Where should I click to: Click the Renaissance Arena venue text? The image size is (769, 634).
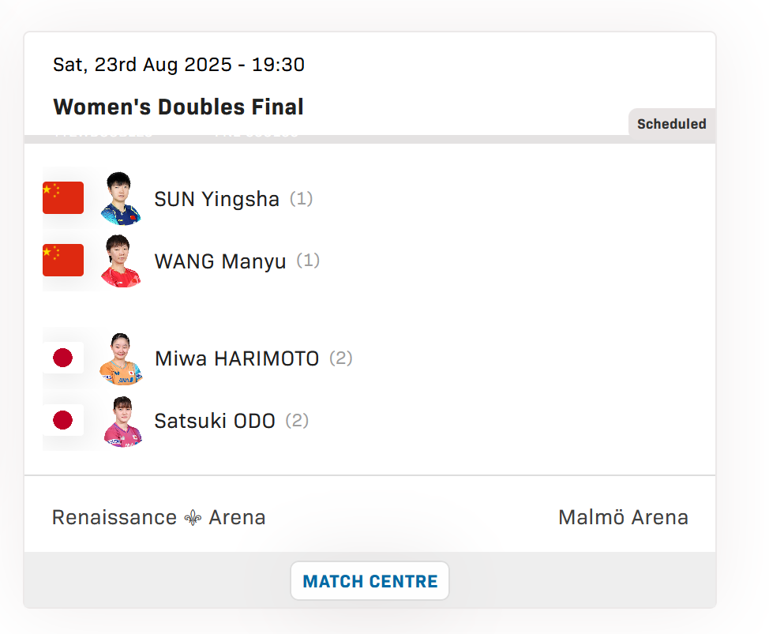pos(159,517)
